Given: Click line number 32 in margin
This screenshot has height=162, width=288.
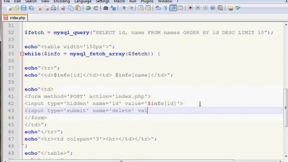Looking at the screenshot, I should pos(11,32).
